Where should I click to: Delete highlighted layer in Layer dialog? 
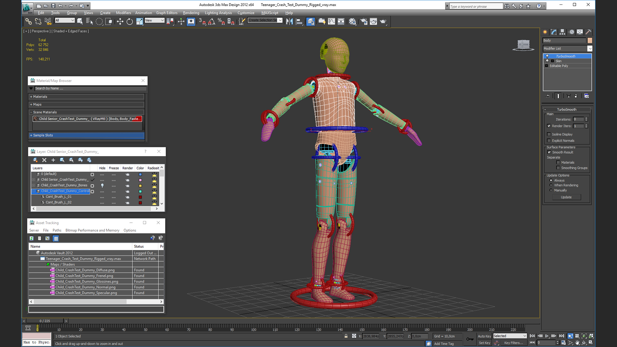[x=44, y=160]
